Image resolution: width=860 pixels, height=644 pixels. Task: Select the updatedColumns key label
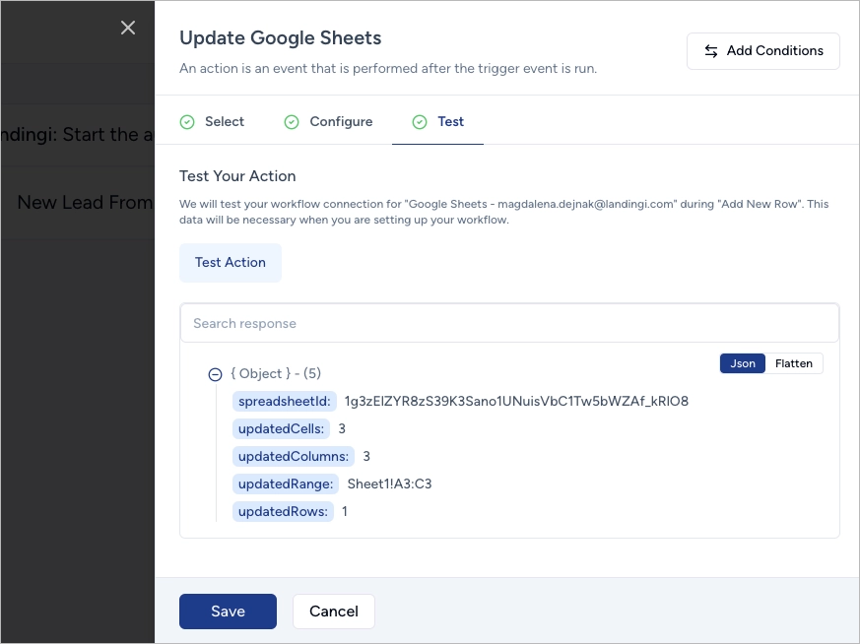(294, 456)
